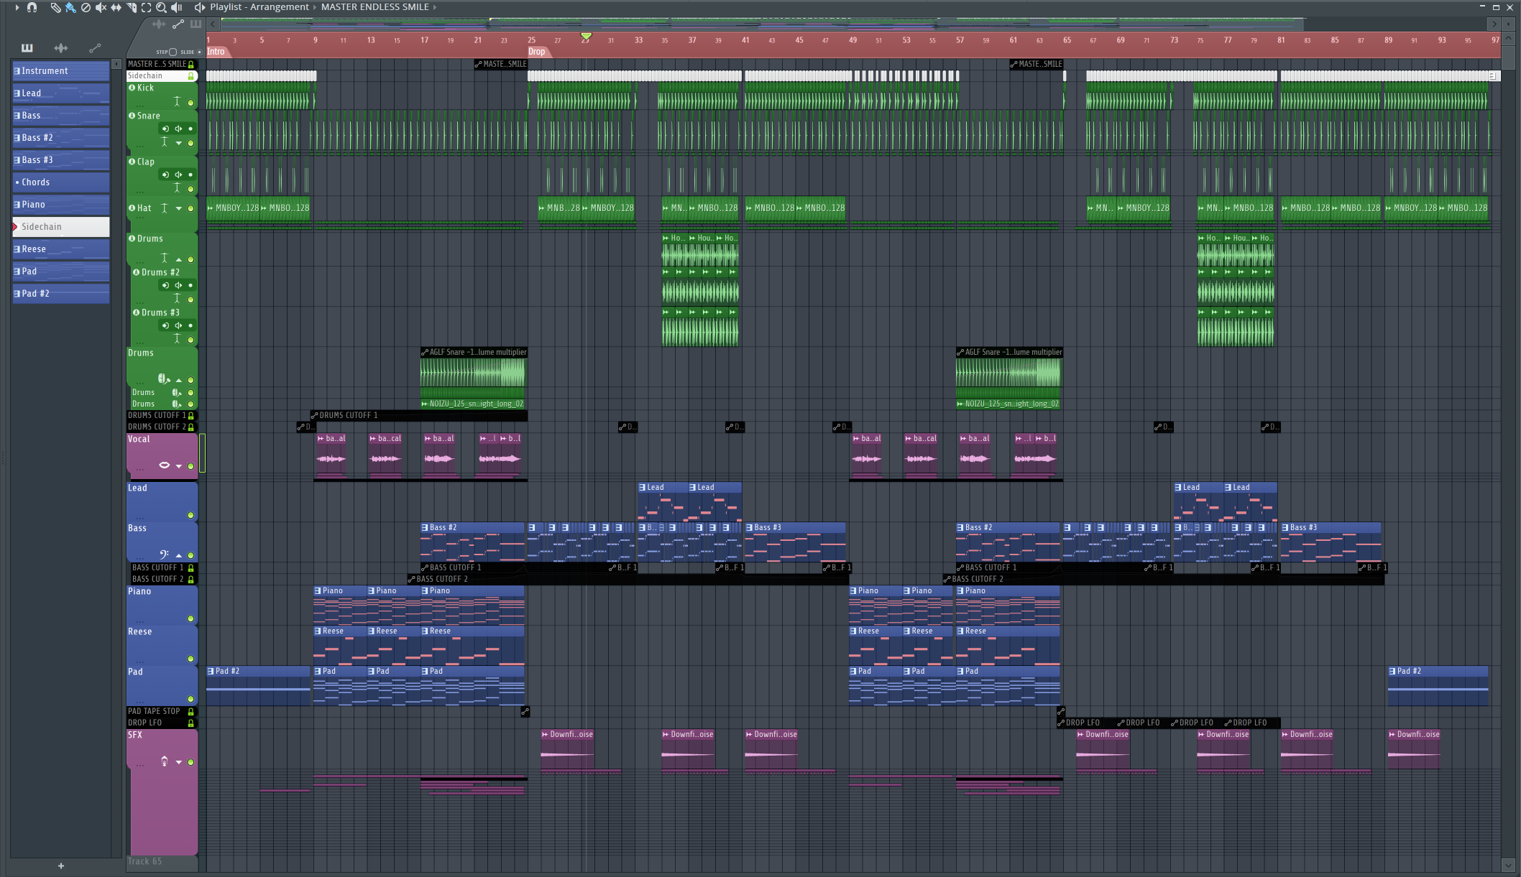Screen dimensions: 1521x877
Task: Select automation clip focus icon above tracks
Action: click(x=178, y=24)
